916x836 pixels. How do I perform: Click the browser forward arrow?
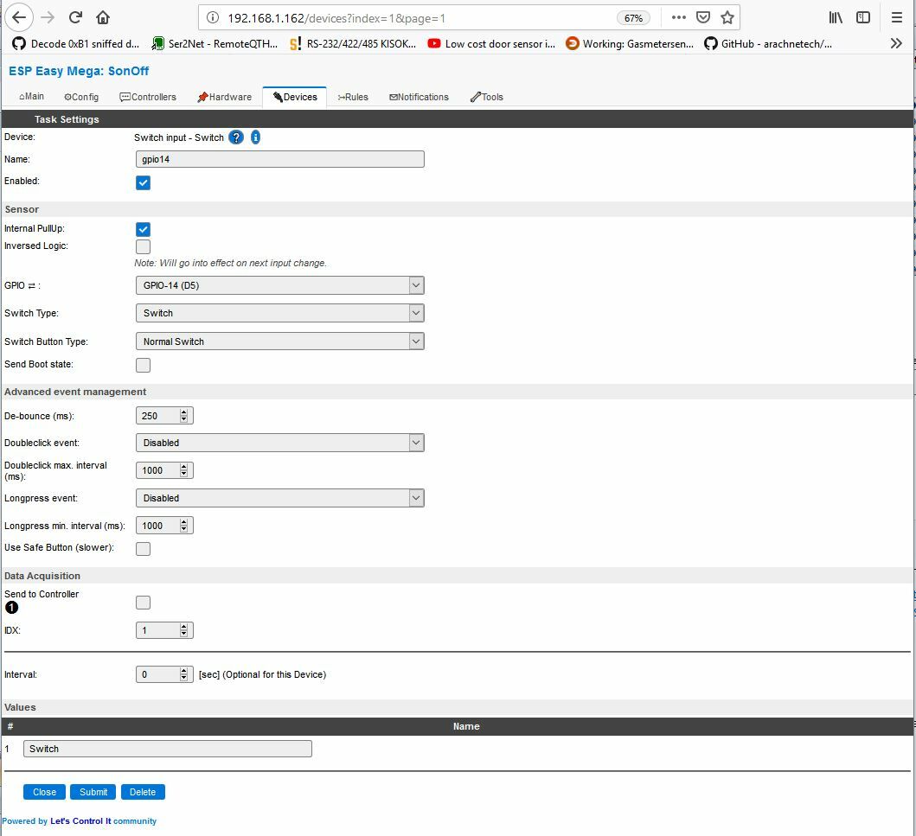click(48, 17)
